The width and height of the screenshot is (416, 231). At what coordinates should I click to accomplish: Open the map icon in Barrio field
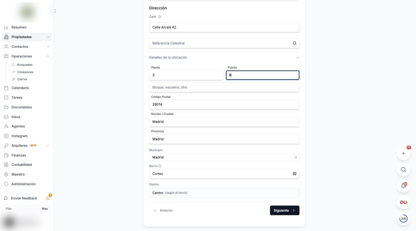point(295,174)
